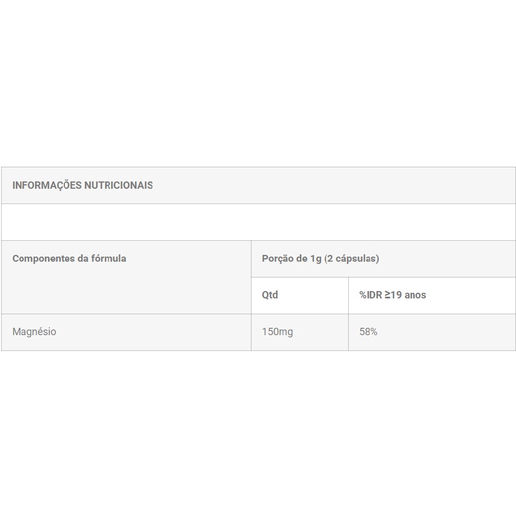
Task: Click the INFORMAÇÕES NUTRICIONAIS table title
Action: [x=83, y=185]
